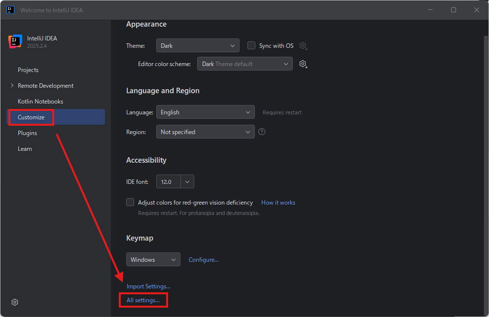Open the IDE font size dropdown arrow
This screenshot has width=489, height=317.
click(x=187, y=181)
